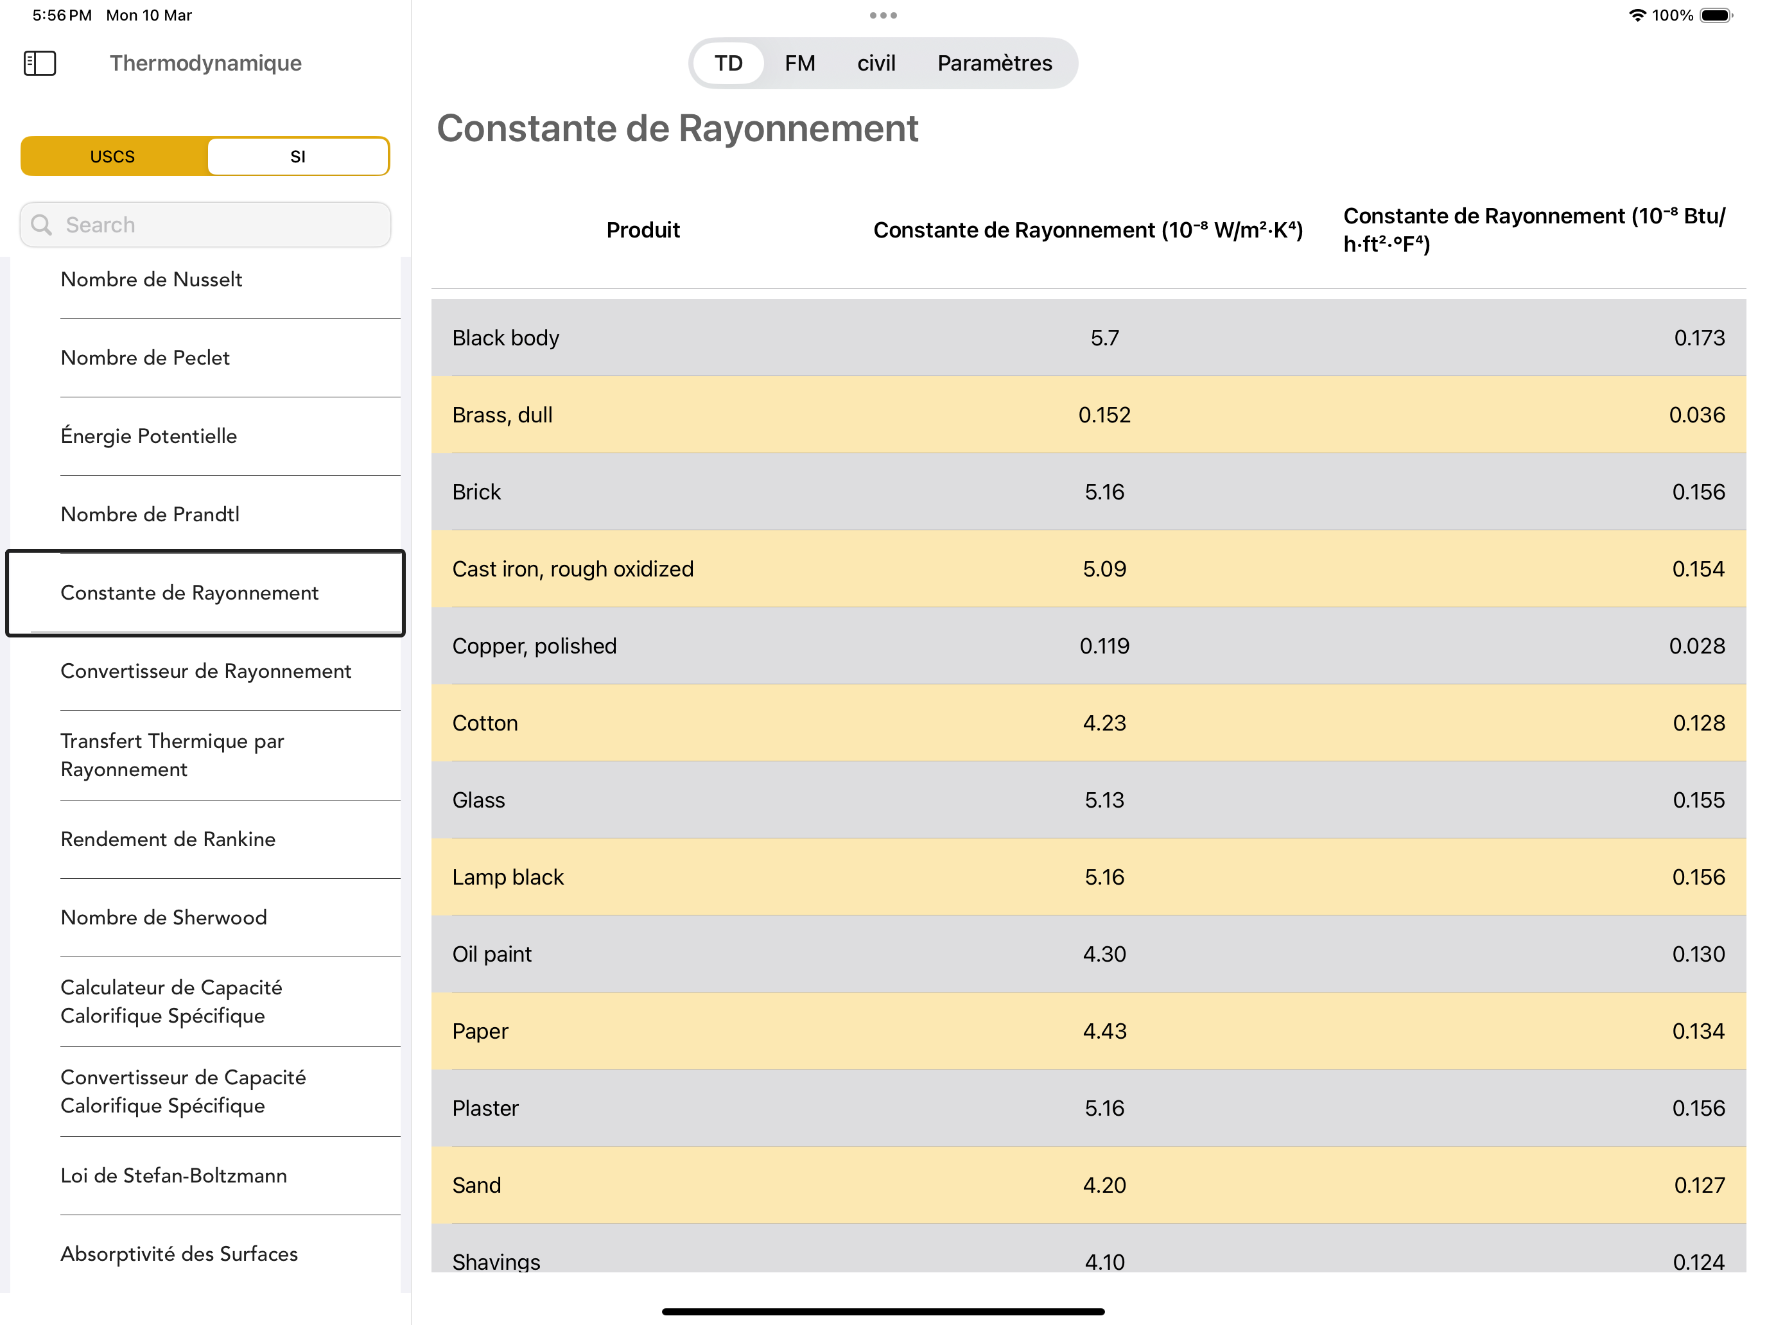The width and height of the screenshot is (1767, 1325).
Task: Tap the 5:56 PM clock
Action: pos(62,15)
